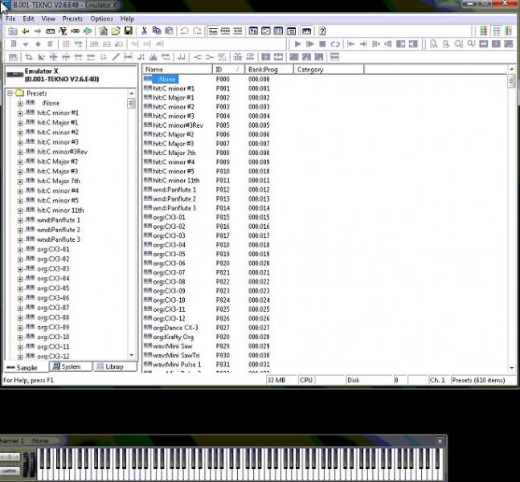Click the paste clipboard icon
The height and width of the screenshot is (482, 520).
pyautogui.click(x=169, y=31)
